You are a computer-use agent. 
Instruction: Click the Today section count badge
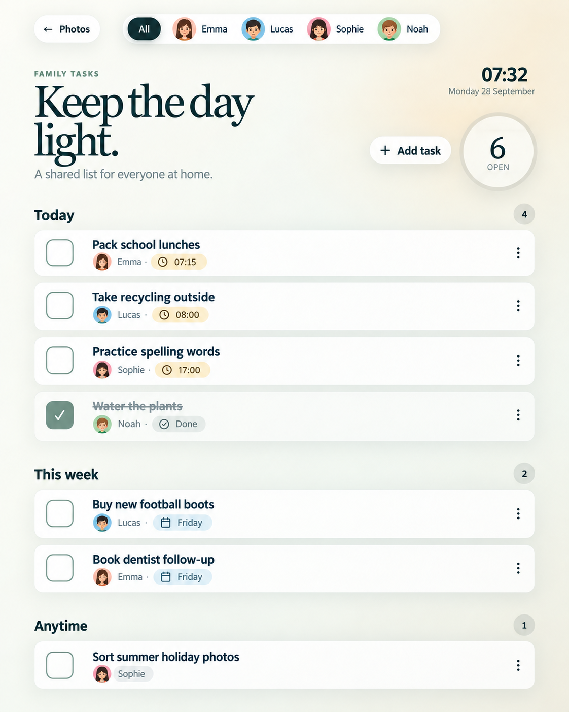(x=524, y=214)
